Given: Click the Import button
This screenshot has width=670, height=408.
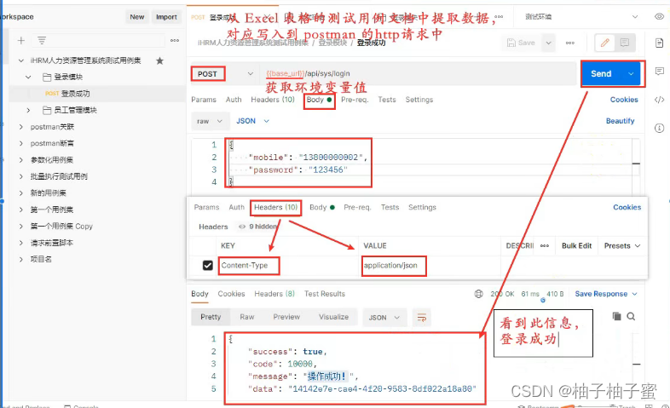Looking at the screenshot, I should click(x=166, y=17).
